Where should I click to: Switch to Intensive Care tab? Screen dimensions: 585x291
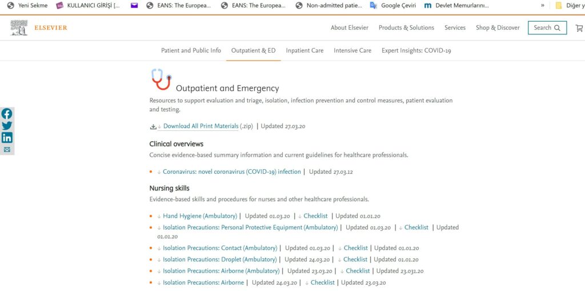(x=352, y=50)
